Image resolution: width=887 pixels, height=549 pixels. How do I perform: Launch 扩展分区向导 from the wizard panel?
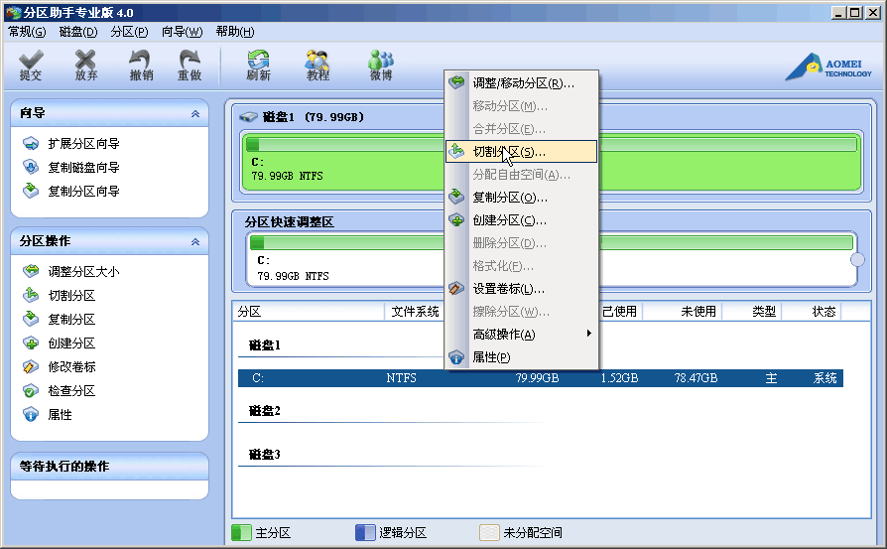[x=83, y=144]
